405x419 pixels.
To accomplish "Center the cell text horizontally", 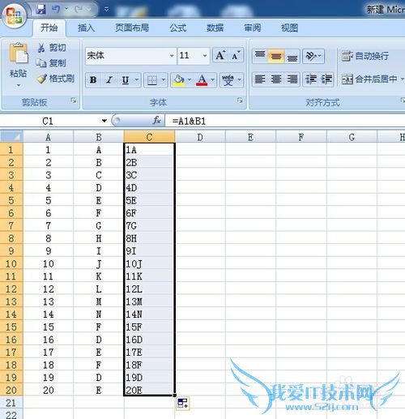I will pyautogui.click(x=276, y=79).
